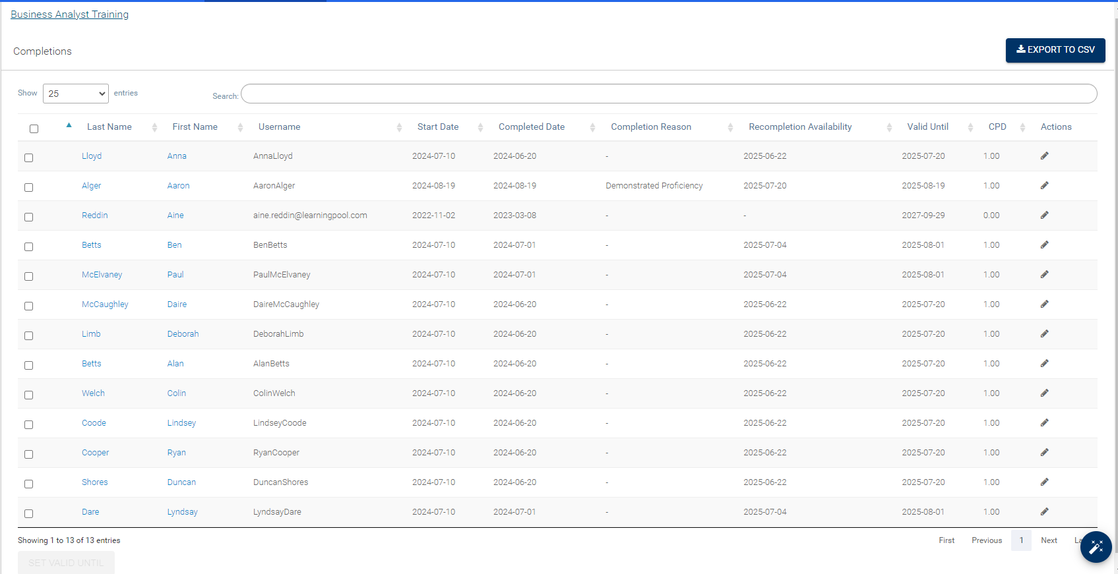The image size is (1118, 574).
Task: Sort the table by Completed Date
Action: (x=532, y=127)
